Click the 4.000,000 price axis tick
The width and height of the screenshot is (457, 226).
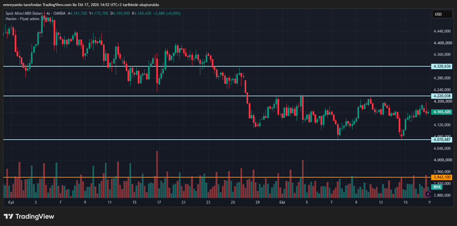(442, 160)
